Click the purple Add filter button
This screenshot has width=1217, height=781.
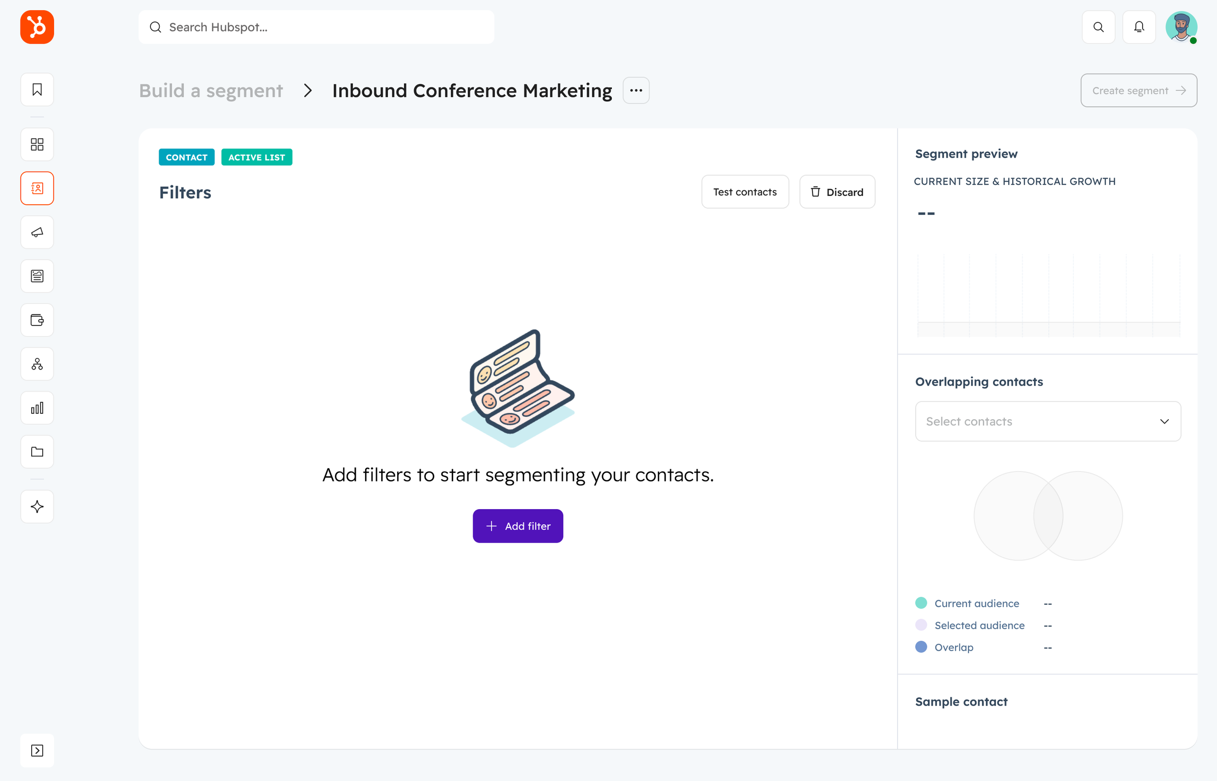pyautogui.click(x=517, y=526)
